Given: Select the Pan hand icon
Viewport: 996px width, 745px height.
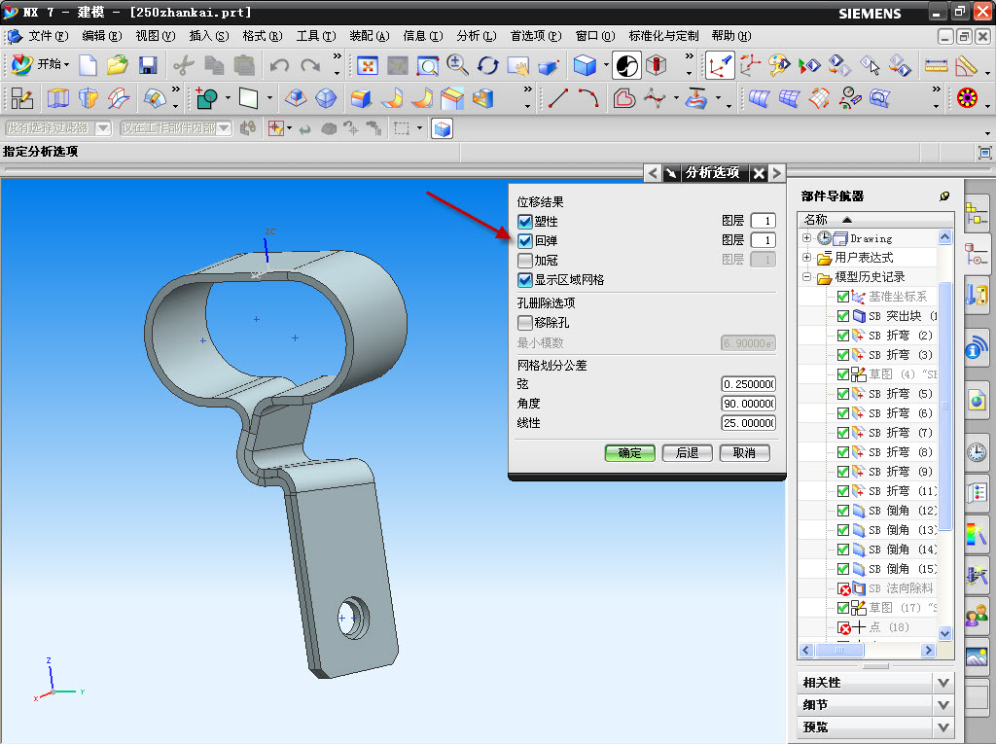Looking at the screenshot, I should pyautogui.click(x=518, y=65).
